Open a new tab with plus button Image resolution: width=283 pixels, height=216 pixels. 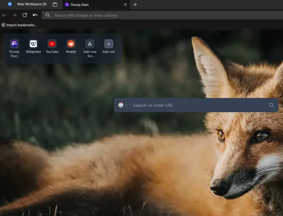tap(135, 5)
